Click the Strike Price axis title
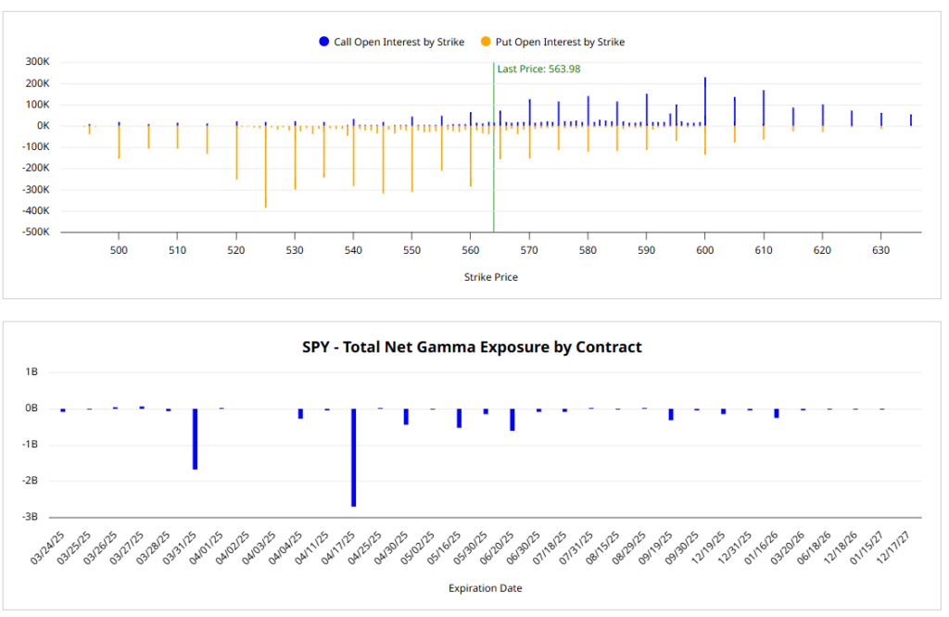949x617 pixels. (490, 276)
